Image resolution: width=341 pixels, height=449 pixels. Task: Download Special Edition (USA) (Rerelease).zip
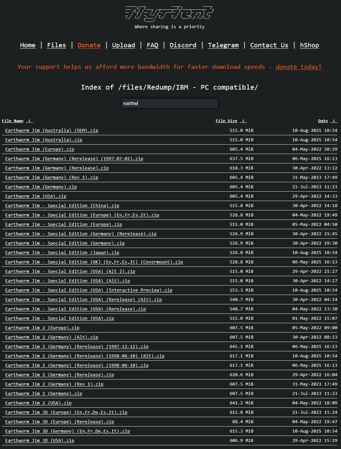75,309
